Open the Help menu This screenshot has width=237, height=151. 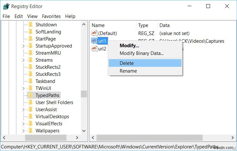[x=70, y=16]
